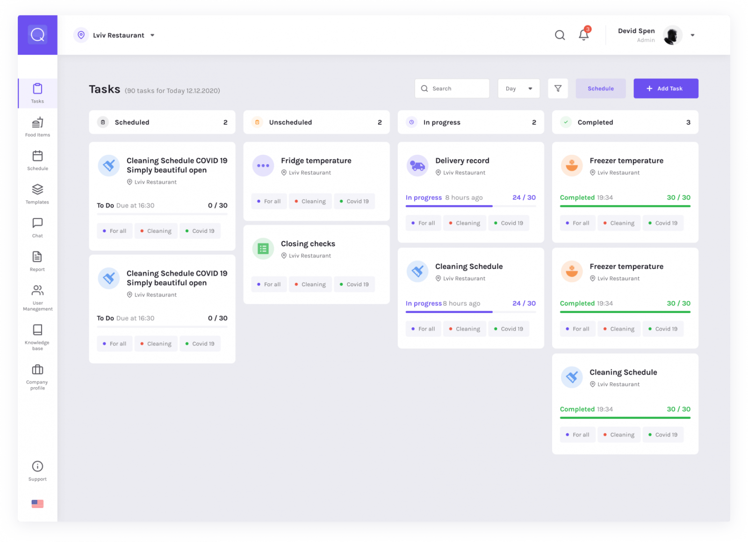Expand the Devid Spen account menu arrow
The height and width of the screenshot is (542, 748).
pos(692,35)
